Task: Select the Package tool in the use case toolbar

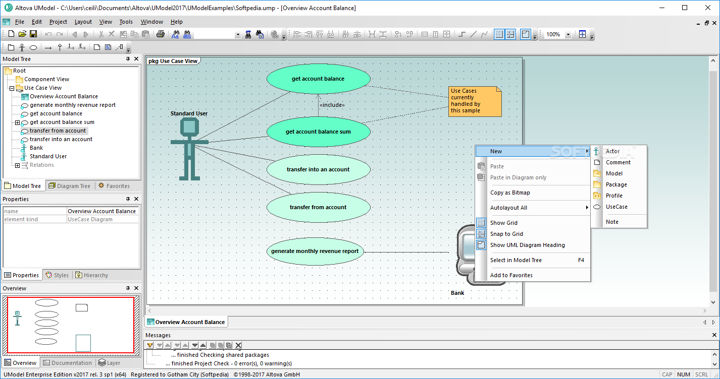Action: pos(11,47)
